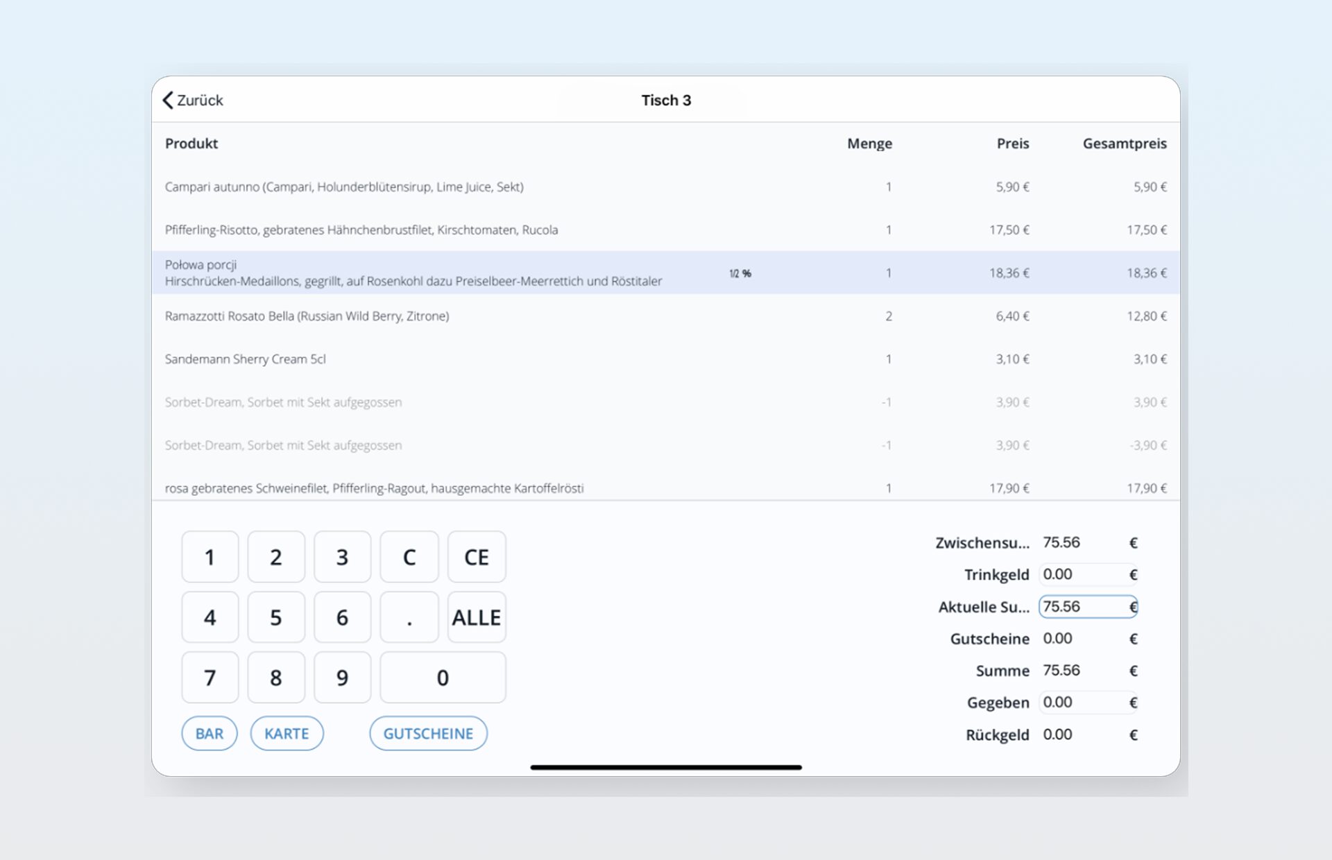Choose KARTE payment method
Image resolution: width=1332 pixels, height=860 pixels.
click(x=287, y=734)
